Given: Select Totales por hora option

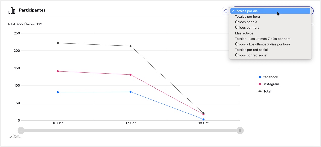Looking at the screenshot, I should tap(247, 17).
